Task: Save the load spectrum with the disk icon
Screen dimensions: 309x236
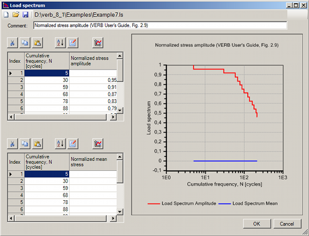Action: tap(25, 15)
